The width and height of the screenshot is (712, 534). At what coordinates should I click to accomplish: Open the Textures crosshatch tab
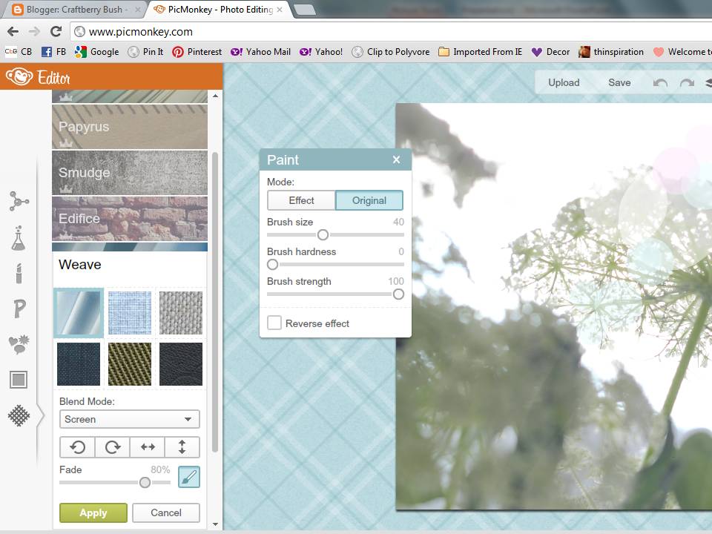pyautogui.click(x=19, y=415)
